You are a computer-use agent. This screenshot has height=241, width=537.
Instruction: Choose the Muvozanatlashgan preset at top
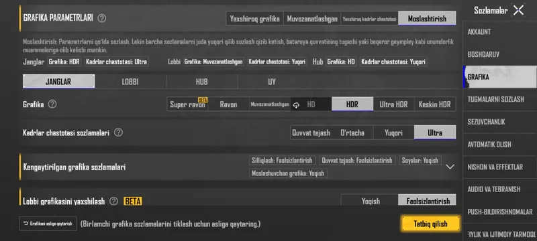coord(312,19)
